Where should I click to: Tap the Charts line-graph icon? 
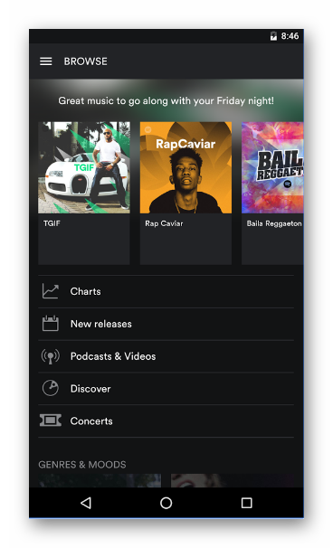pos(51,291)
